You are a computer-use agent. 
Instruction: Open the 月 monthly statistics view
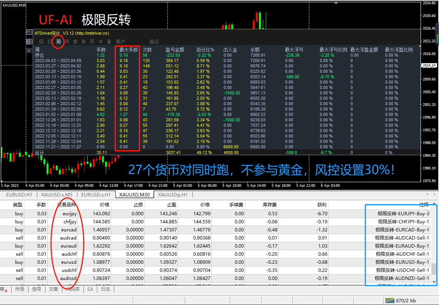tap(67, 41)
